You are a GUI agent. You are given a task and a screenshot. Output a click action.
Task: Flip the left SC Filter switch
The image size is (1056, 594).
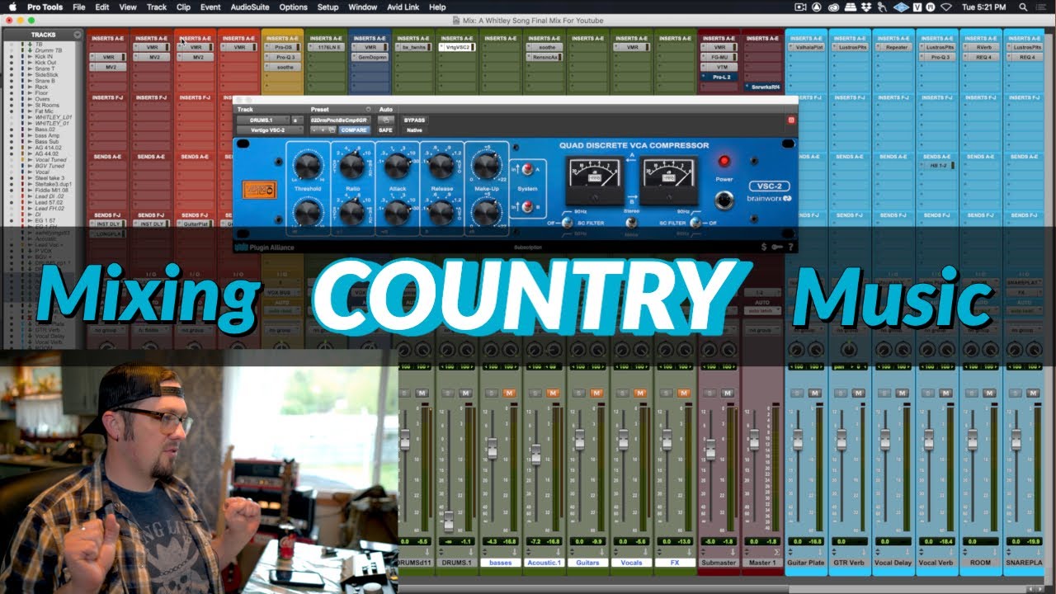coord(568,222)
